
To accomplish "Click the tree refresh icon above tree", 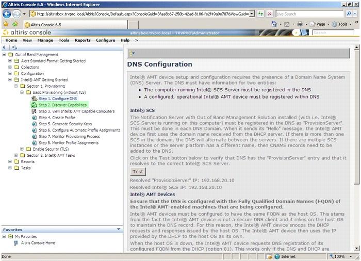I will coord(14,47).
